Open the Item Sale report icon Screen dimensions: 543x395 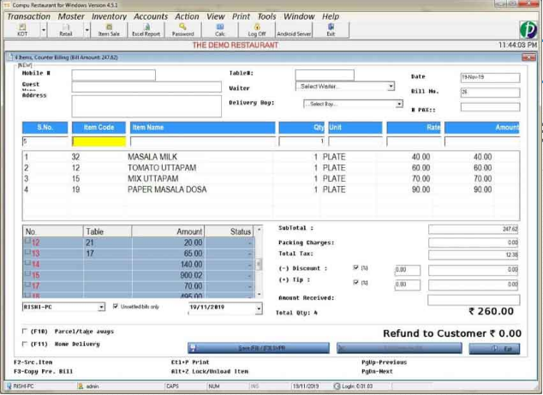tap(109, 30)
